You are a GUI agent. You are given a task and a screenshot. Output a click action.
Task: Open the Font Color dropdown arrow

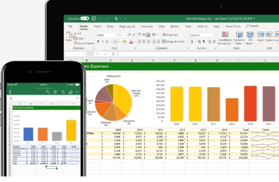[135, 42]
